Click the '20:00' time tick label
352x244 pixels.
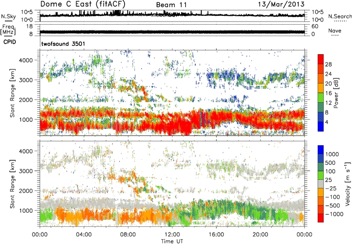[x=260, y=235]
